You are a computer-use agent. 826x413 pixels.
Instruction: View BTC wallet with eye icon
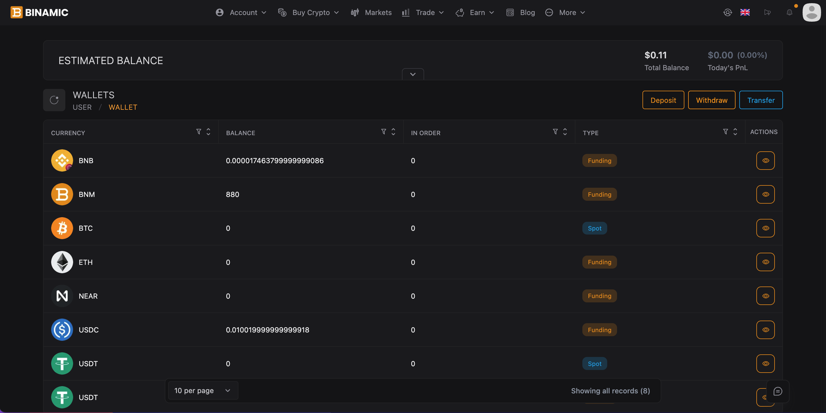coord(765,228)
